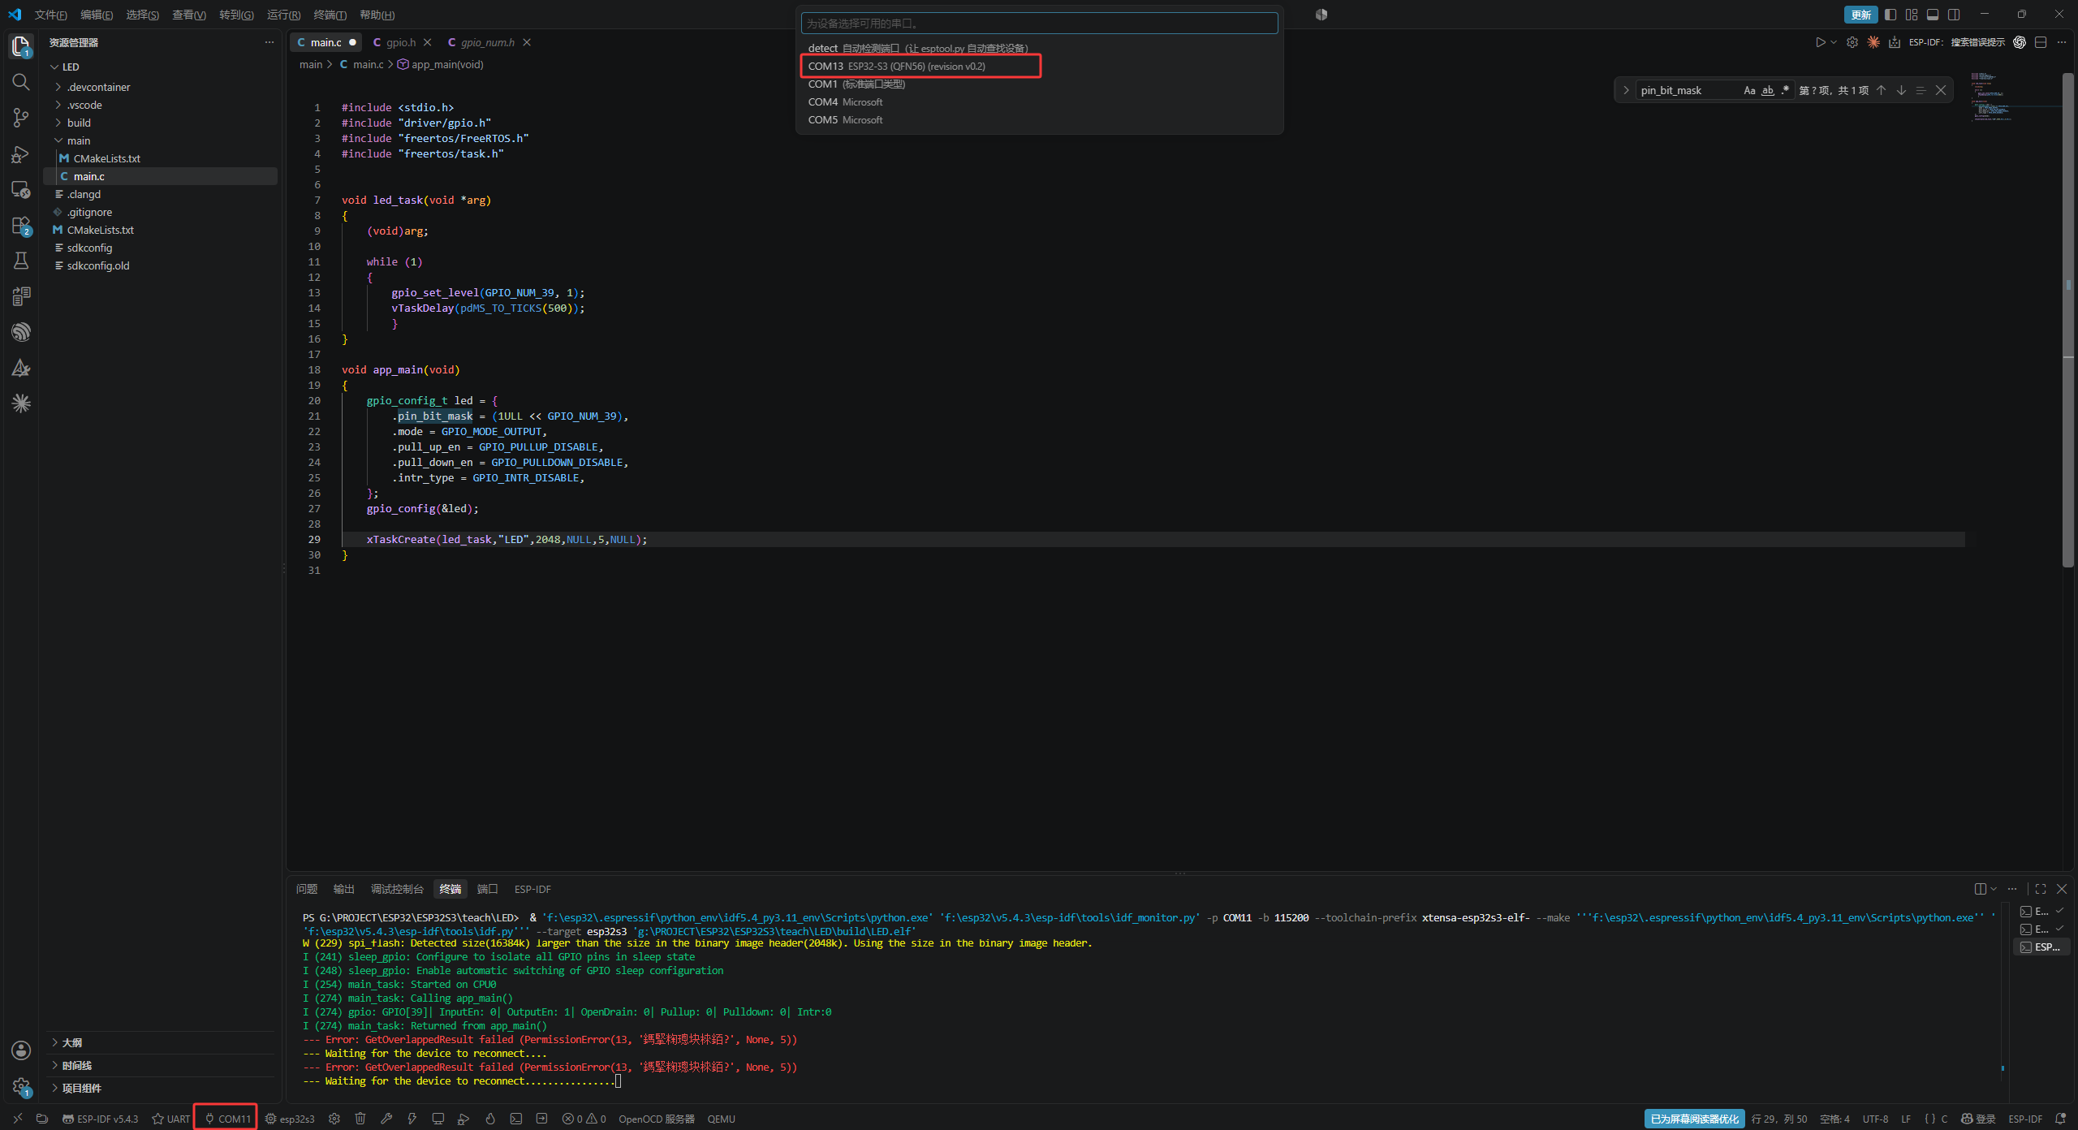Open Run and Debug view

21,153
